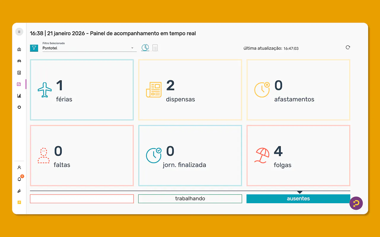Click the última atualização: 16:47:03 text
The height and width of the screenshot is (237, 380).
click(271, 48)
